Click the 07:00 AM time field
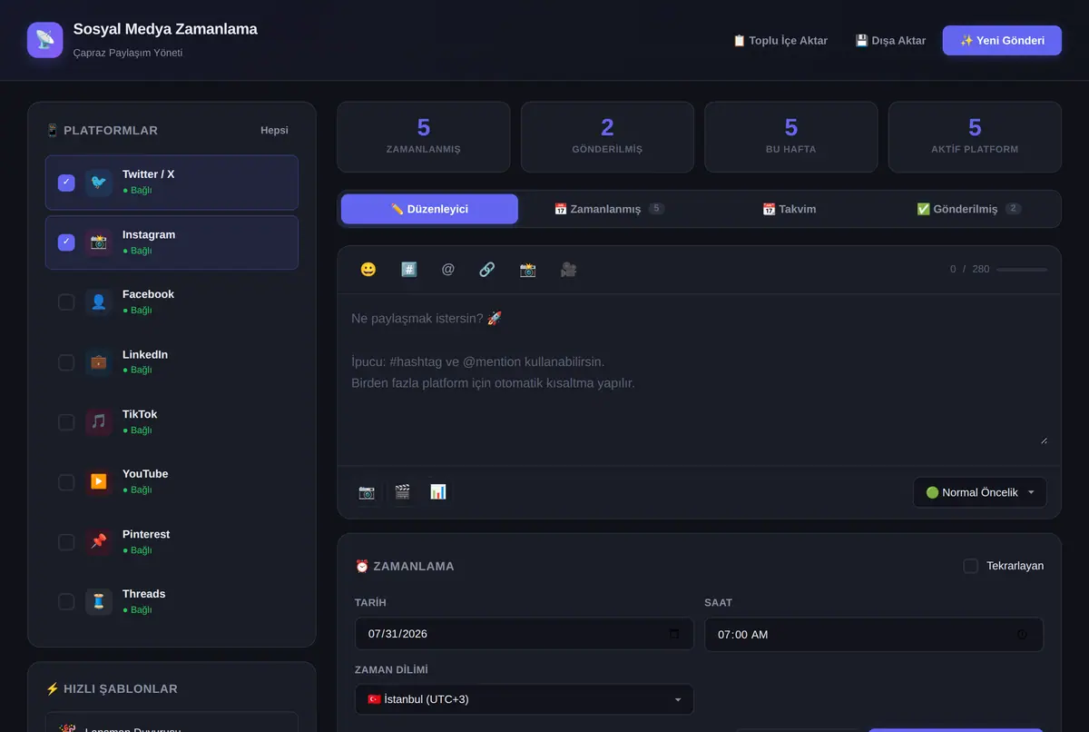 tap(874, 634)
